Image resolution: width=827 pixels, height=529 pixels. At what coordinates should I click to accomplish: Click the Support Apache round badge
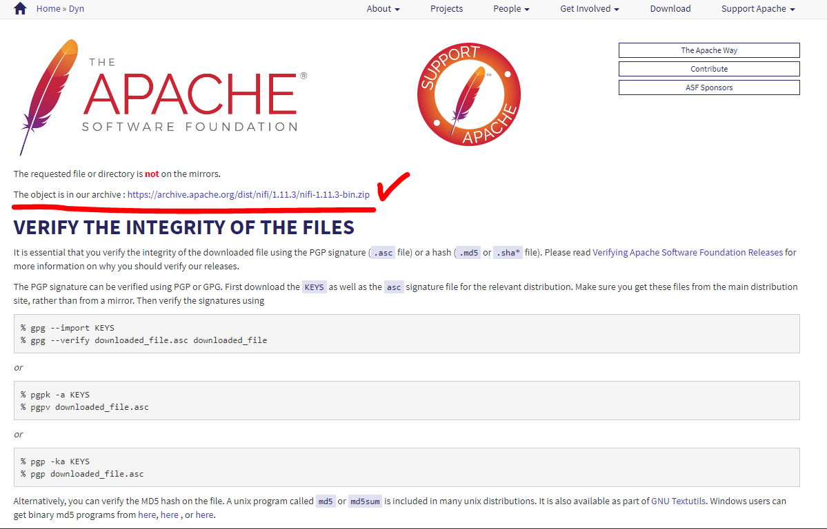click(x=469, y=94)
